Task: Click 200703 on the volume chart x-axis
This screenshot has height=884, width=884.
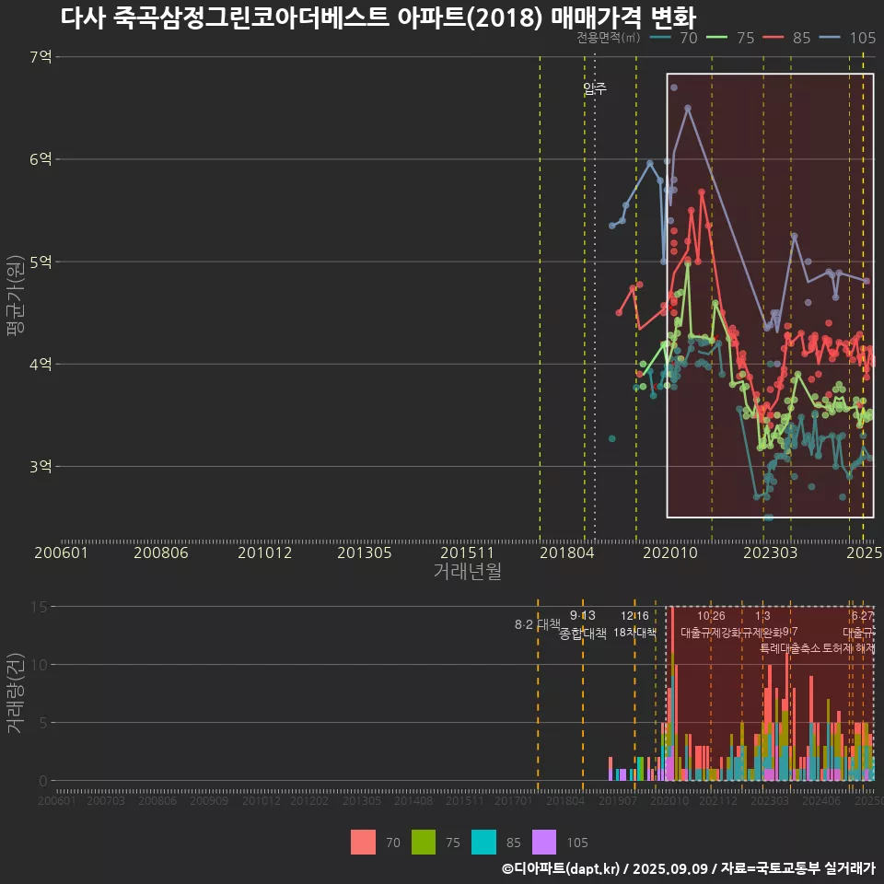Action: (105, 800)
